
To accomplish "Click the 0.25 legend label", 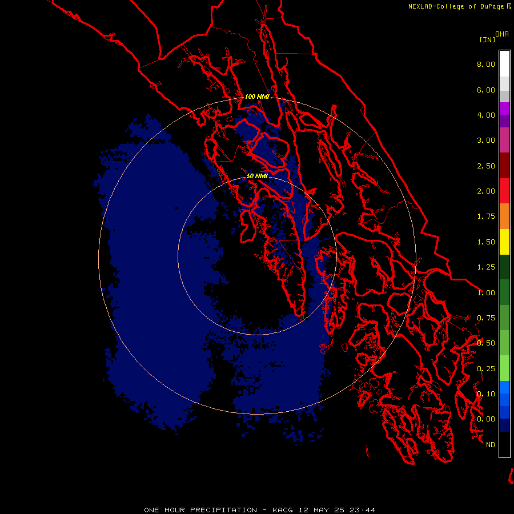I will click(486, 369).
